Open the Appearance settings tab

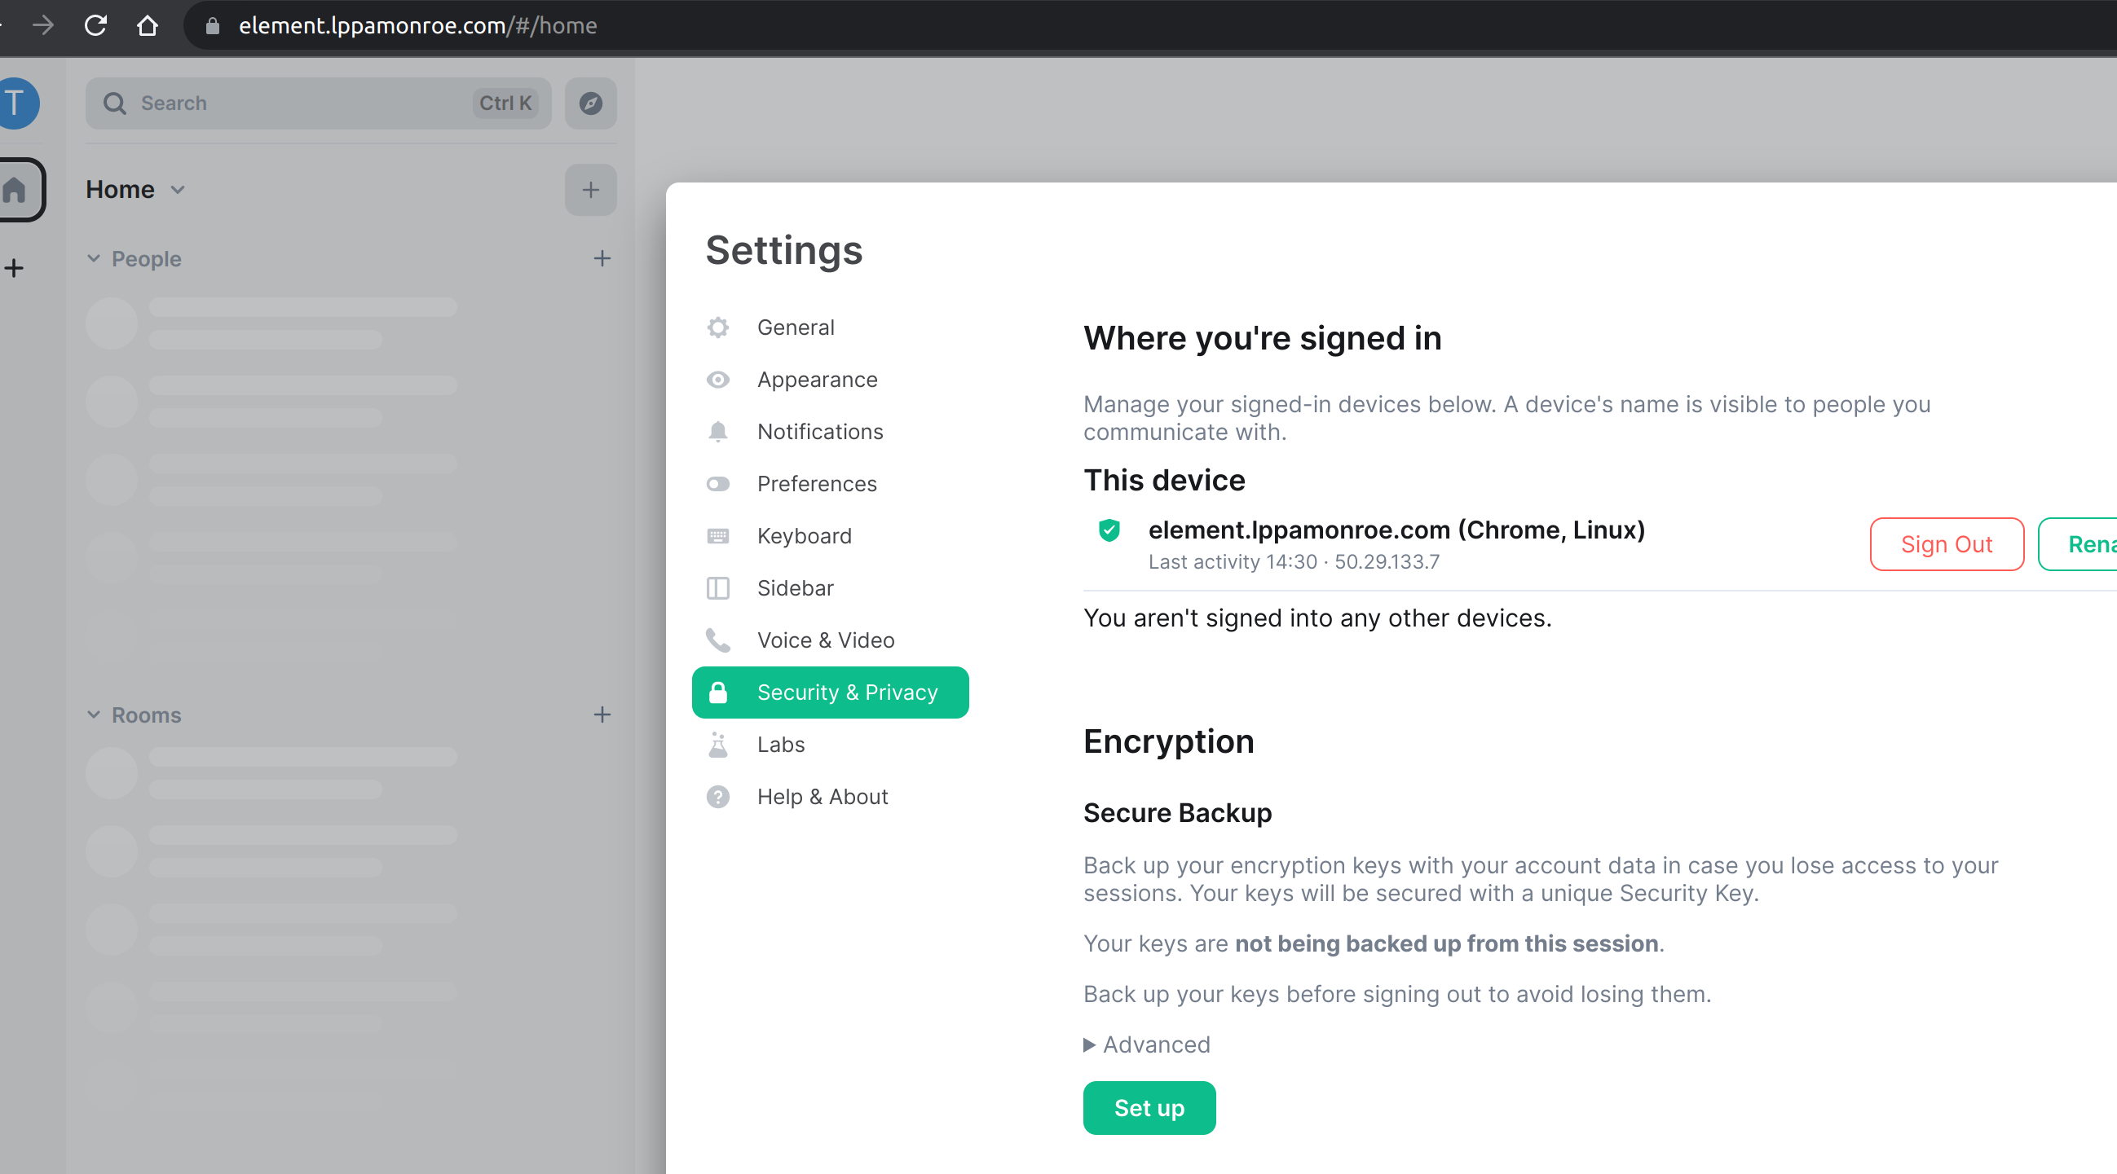click(830, 380)
